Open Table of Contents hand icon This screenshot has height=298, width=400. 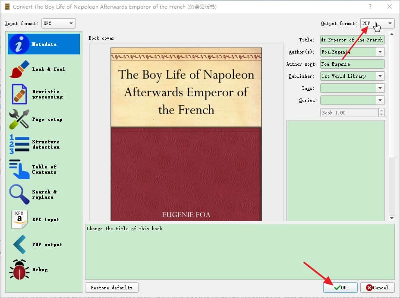(x=19, y=169)
